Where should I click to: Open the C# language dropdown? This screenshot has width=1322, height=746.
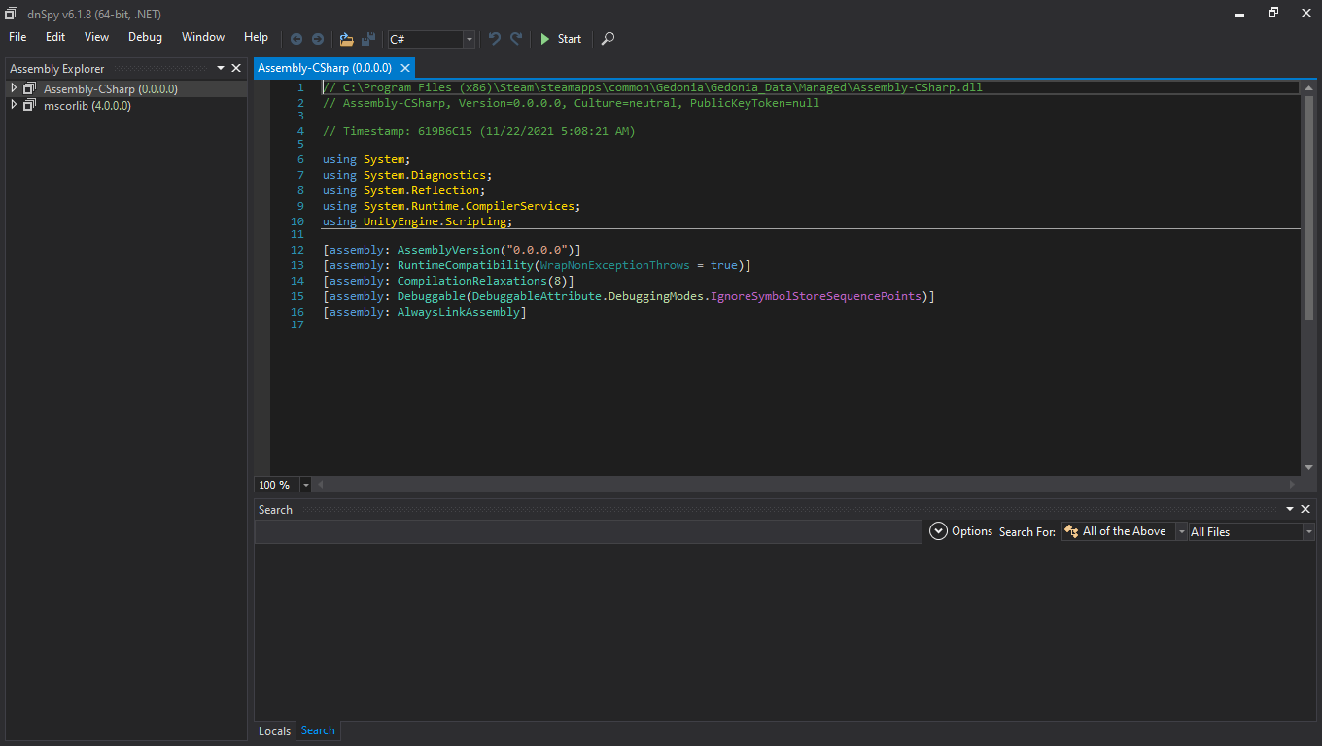[470, 39]
